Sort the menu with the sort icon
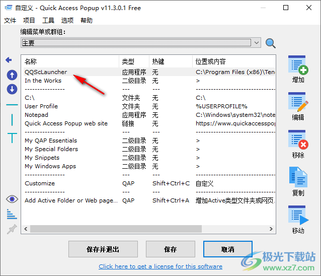Screen dimensions: 321x276 (12, 214)
